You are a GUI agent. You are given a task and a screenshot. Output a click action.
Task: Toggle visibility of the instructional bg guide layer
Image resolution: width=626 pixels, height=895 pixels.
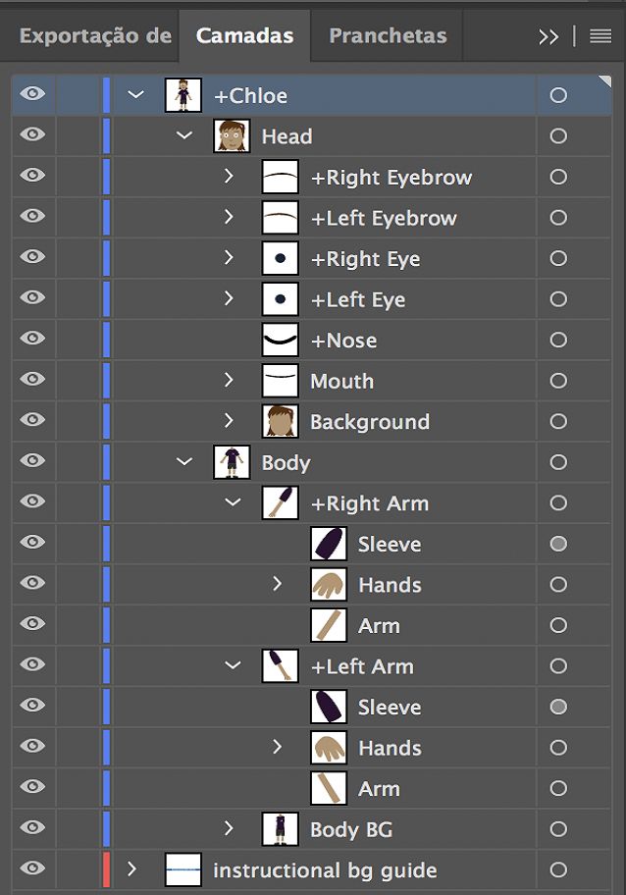(x=31, y=869)
